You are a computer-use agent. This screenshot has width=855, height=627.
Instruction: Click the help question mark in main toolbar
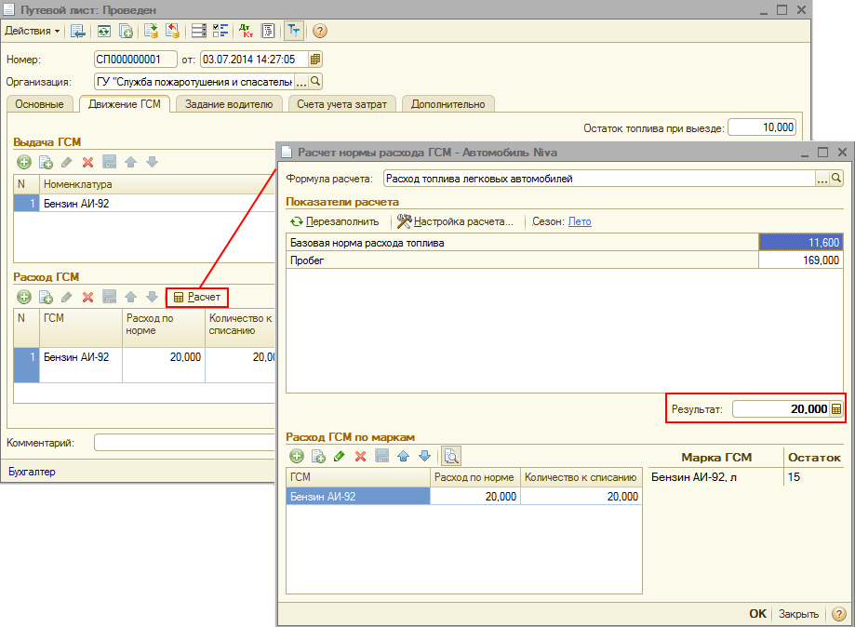click(x=319, y=31)
